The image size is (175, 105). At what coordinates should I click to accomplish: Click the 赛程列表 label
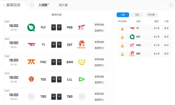(x=56, y=15)
